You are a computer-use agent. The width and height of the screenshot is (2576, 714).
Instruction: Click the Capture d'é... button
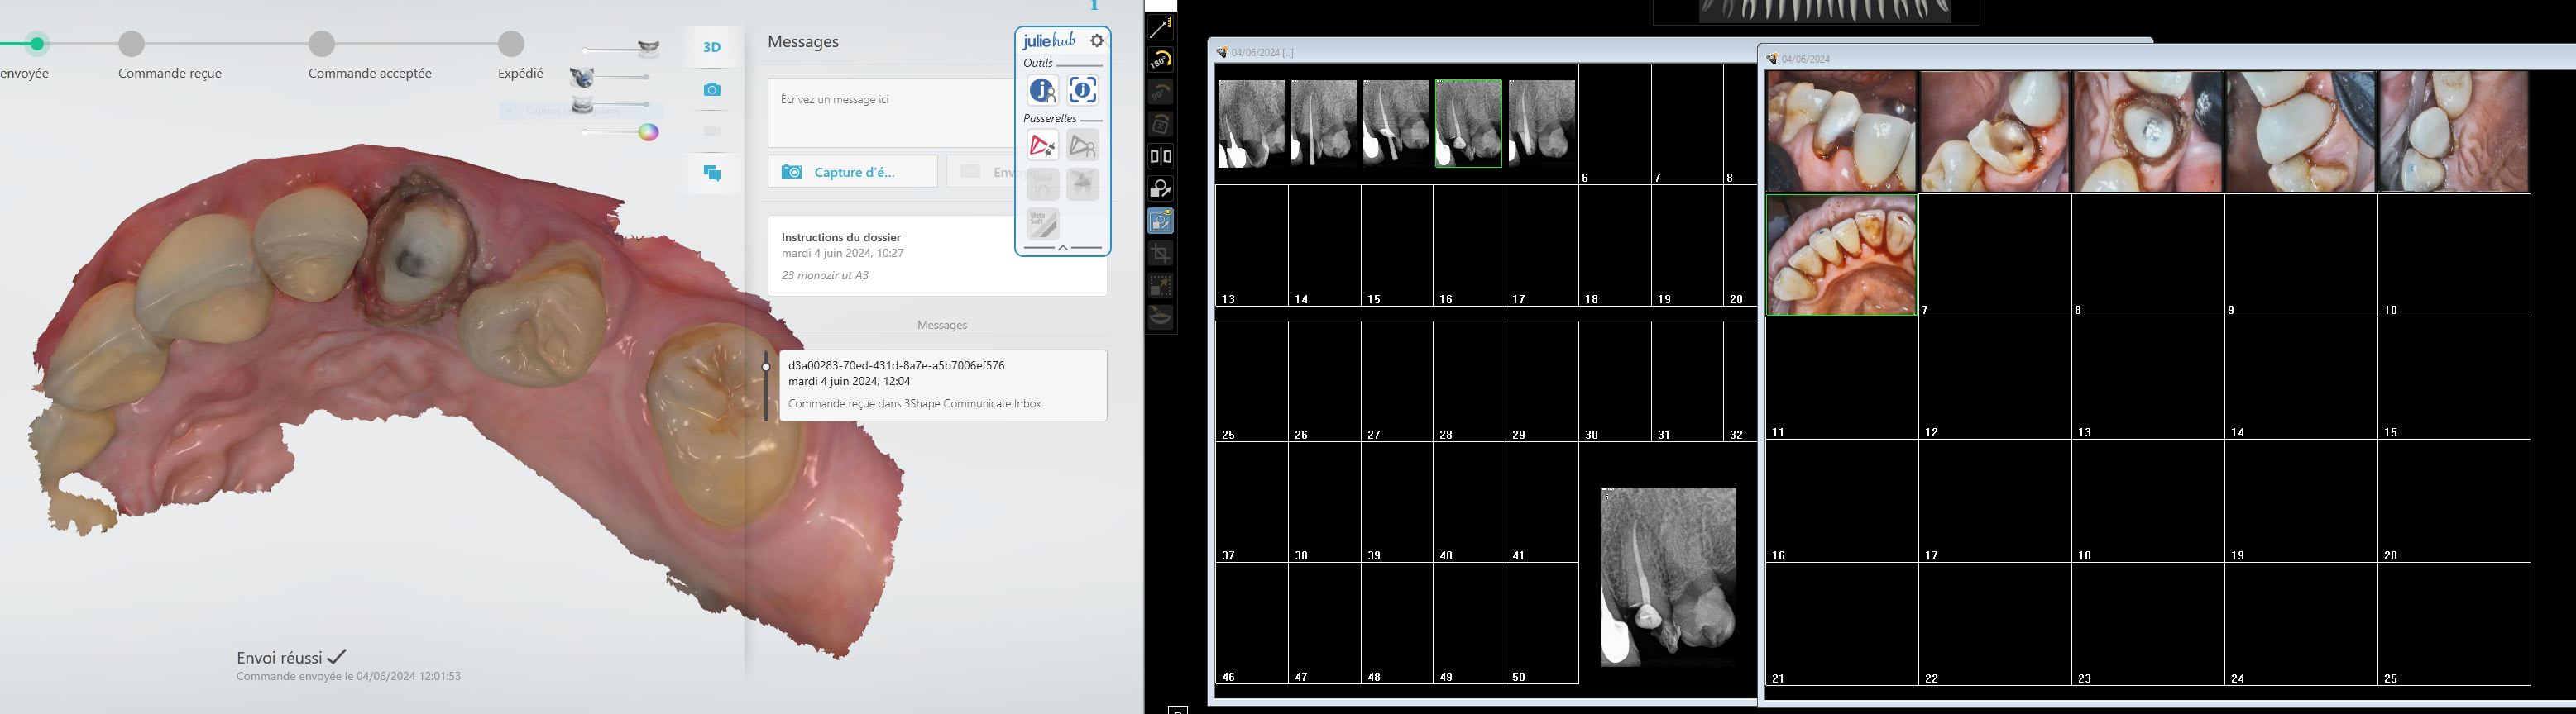point(853,172)
